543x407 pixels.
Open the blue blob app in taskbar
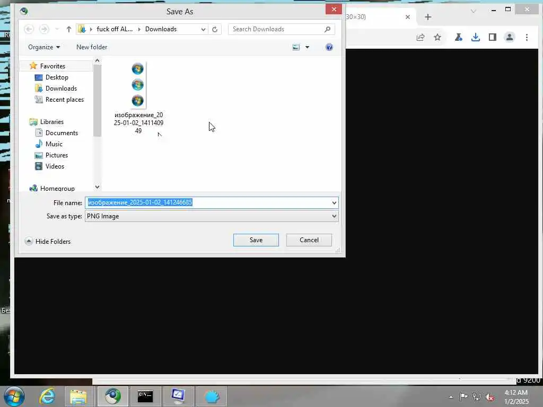point(212,396)
